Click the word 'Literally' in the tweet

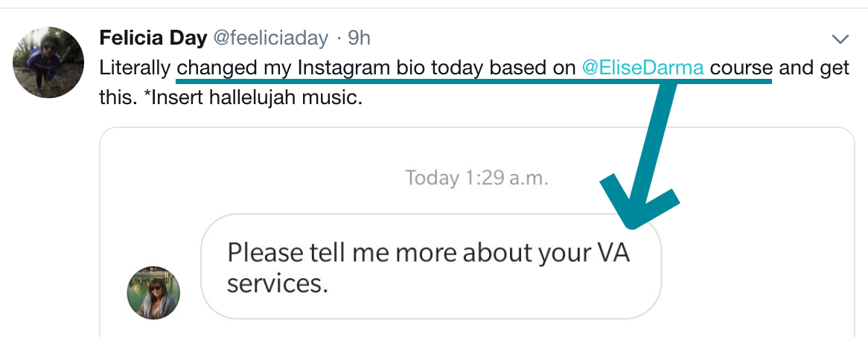click(135, 68)
